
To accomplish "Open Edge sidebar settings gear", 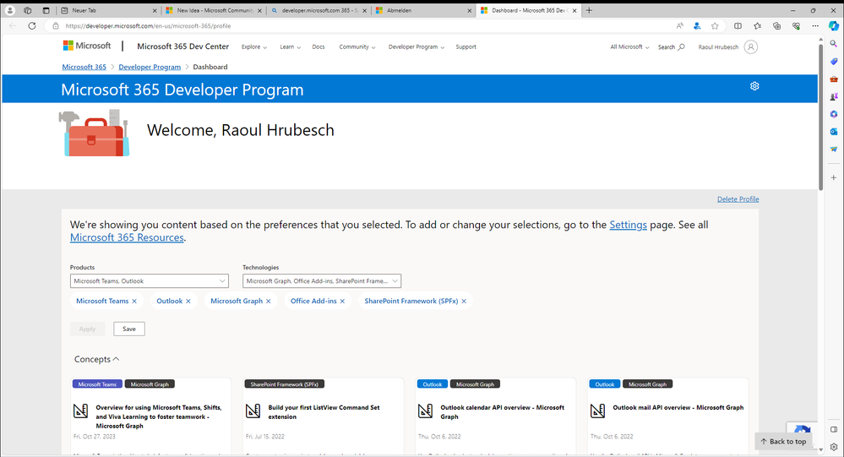I will (833, 447).
